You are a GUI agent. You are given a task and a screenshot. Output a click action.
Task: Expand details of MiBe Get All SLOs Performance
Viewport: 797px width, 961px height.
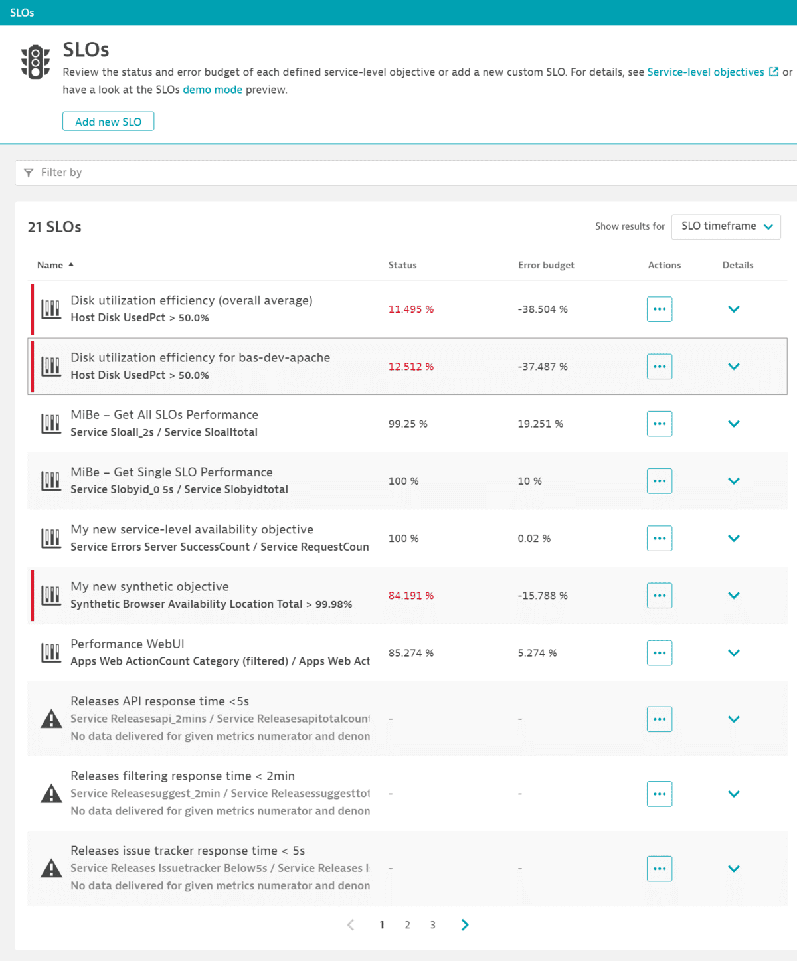click(734, 424)
